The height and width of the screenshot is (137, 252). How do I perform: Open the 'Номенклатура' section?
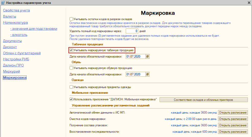pos(15,23)
